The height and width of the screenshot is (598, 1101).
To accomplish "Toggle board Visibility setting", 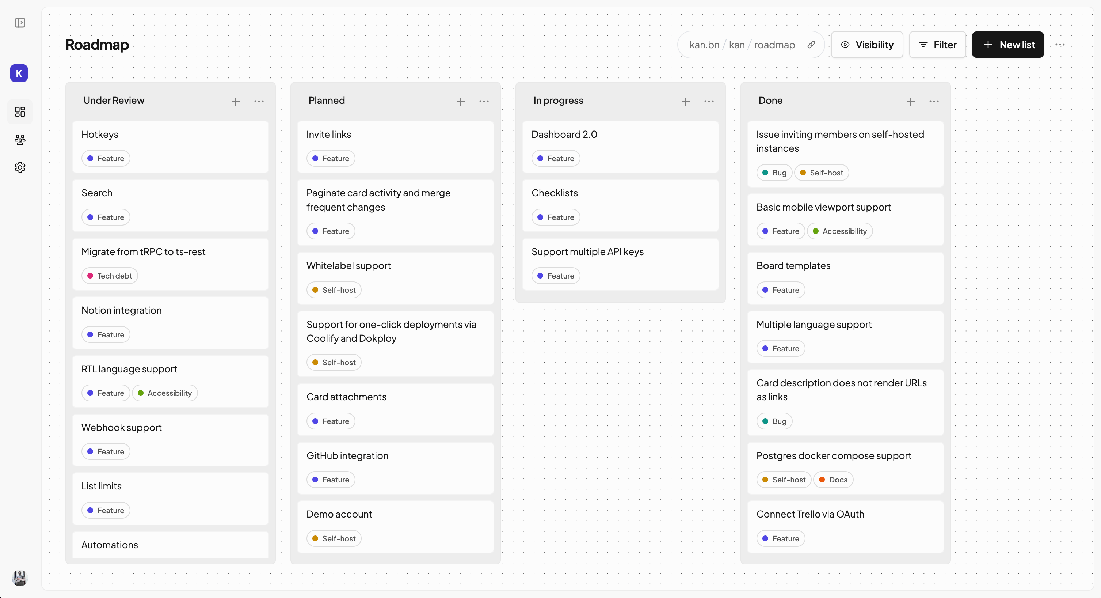I will tap(867, 45).
